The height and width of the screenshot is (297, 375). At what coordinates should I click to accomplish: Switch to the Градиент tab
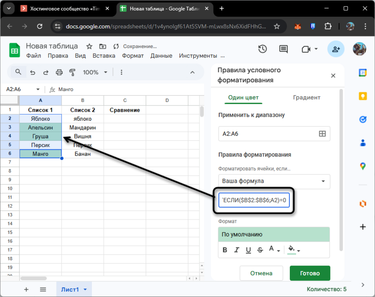click(306, 97)
